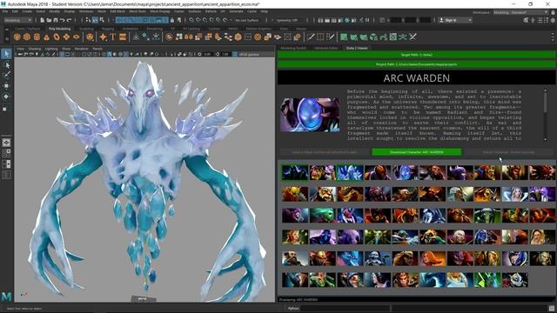Screen dimensions: 557x313
Task: Open the Mesh Tools menu
Action: (138, 11)
